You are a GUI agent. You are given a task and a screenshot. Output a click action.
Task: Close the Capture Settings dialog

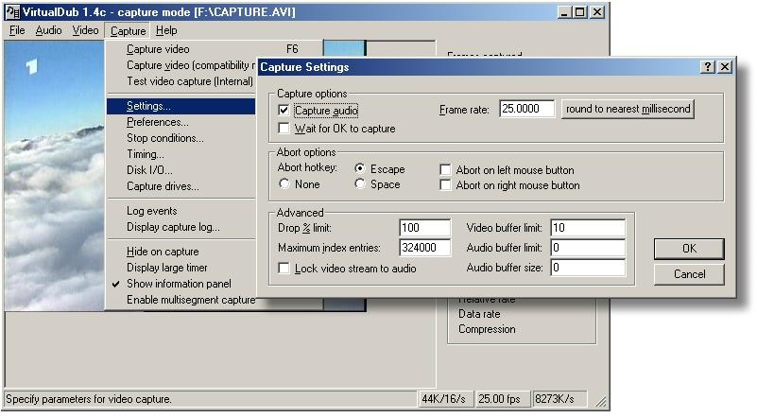(x=724, y=67)
